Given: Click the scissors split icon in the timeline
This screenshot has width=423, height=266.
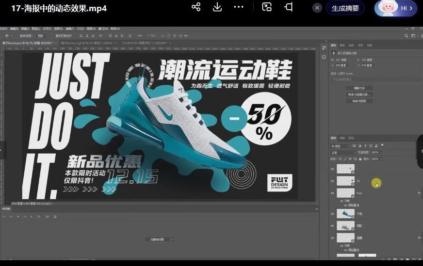Looking at the screenshot, I should click(48, 216).
